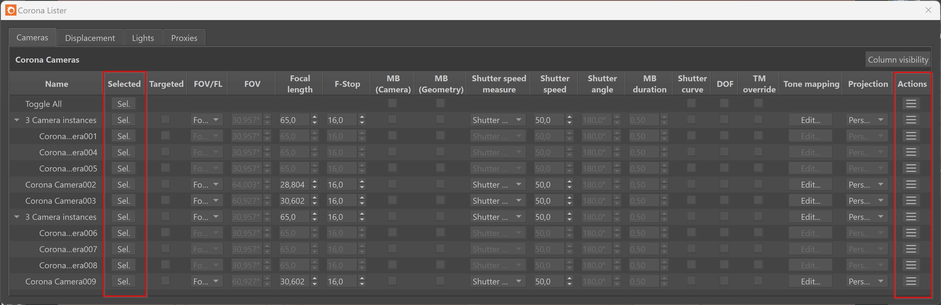
Task: Open Actions menu for Corona...era005
Action: [x=911, y=168]
